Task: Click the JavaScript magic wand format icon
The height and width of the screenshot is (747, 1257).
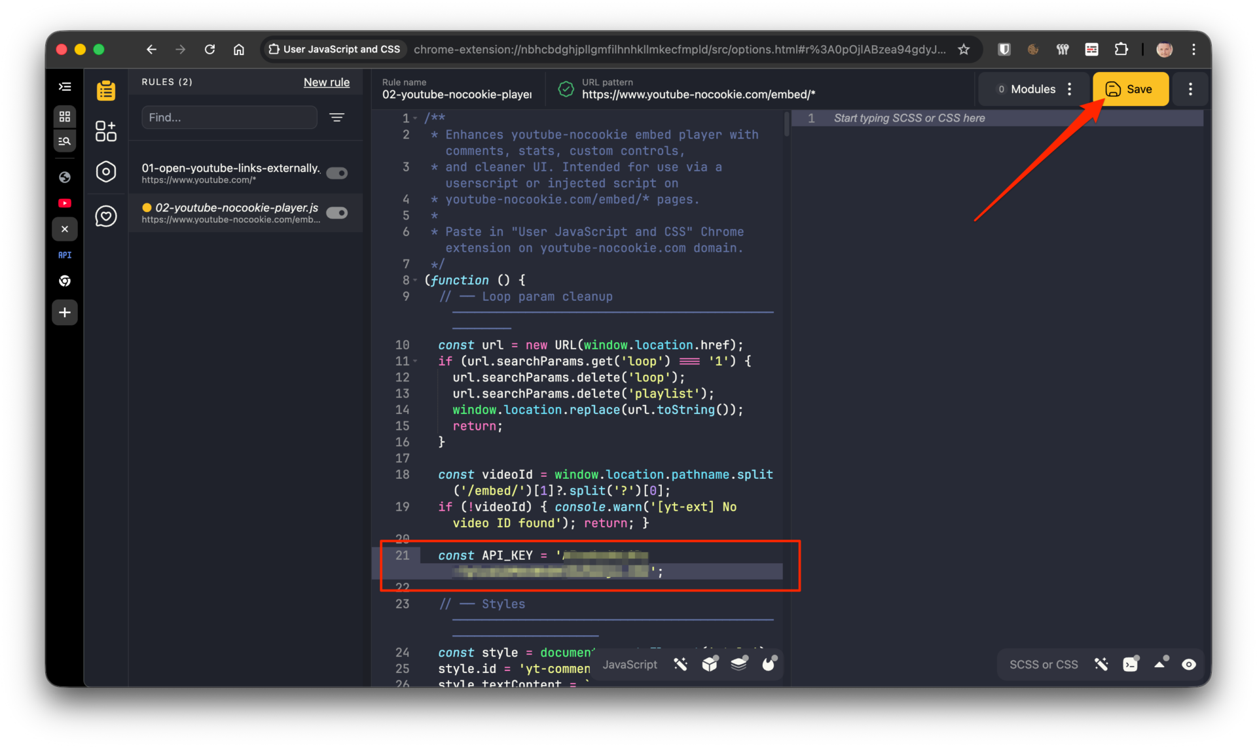Action: (681, 665)
